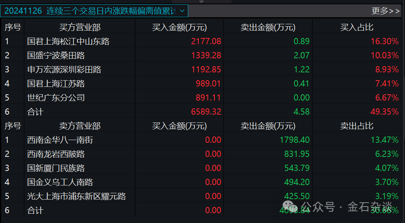The image size is (405, 223).
Task: Select the 国盛宁波桑田路 buyer row
Action: pyautogui.click(x=202, y=56)
